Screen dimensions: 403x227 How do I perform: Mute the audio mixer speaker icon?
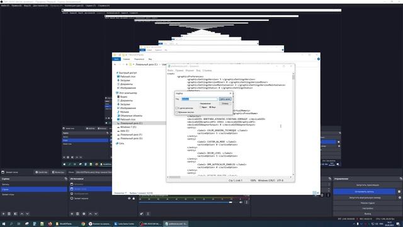pos(241,202)
